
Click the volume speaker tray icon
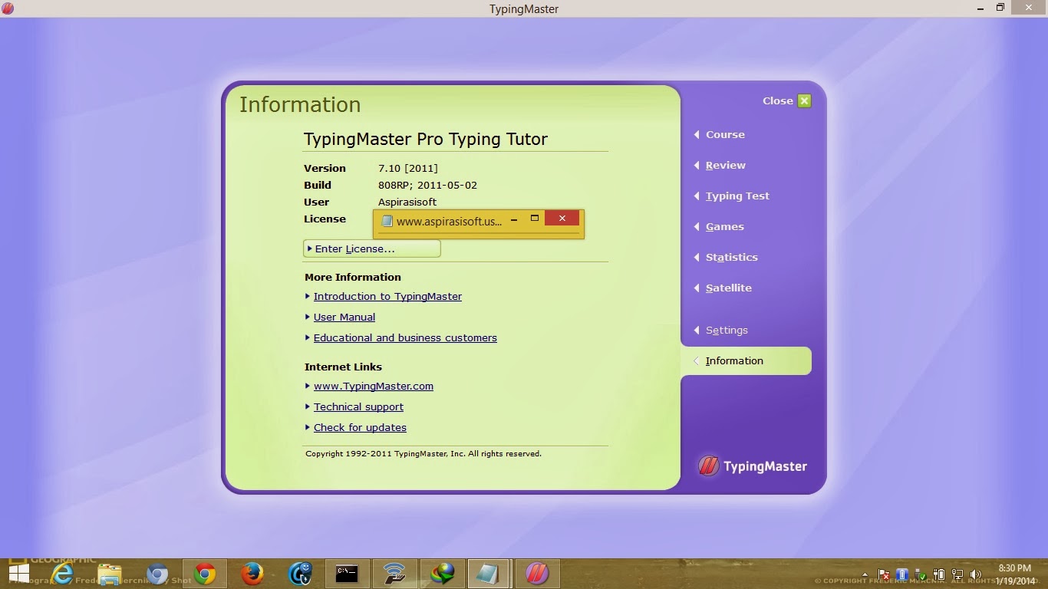(x=976, y=574)
